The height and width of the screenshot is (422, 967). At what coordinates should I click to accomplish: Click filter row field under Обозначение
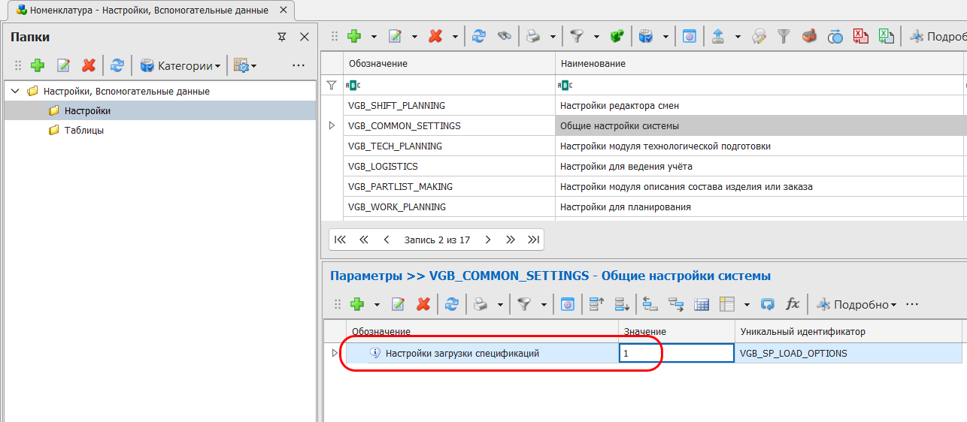click(x=449, y=85)
